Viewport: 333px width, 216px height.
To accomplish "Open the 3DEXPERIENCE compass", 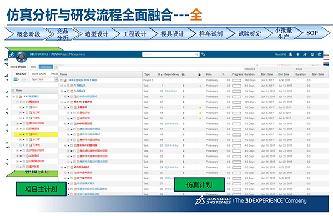I will [x=21, y=57].
